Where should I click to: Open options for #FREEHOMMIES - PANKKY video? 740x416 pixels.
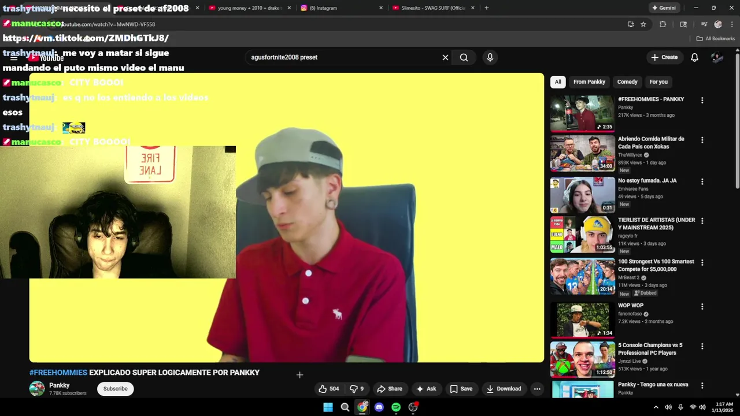tap(702, 101)
